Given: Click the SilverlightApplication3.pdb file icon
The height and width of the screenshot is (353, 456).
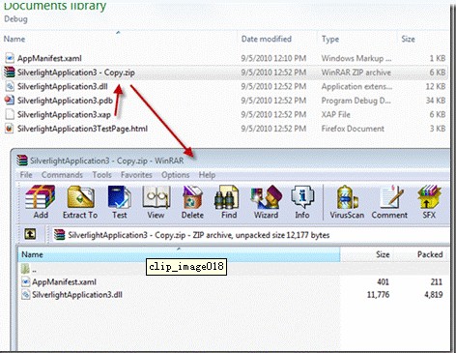Looking at the screenshot, I should tap(10, 101).
